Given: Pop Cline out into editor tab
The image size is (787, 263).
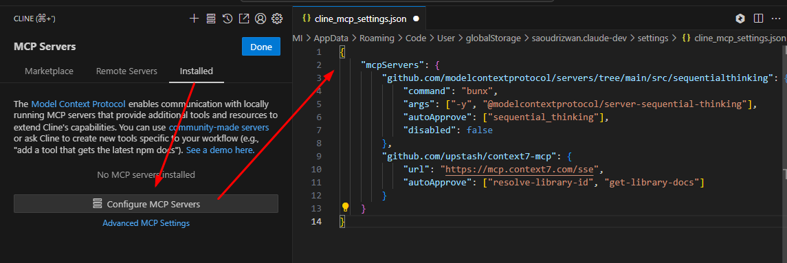Looking at the screenshot, I should (x=243, y=19).
